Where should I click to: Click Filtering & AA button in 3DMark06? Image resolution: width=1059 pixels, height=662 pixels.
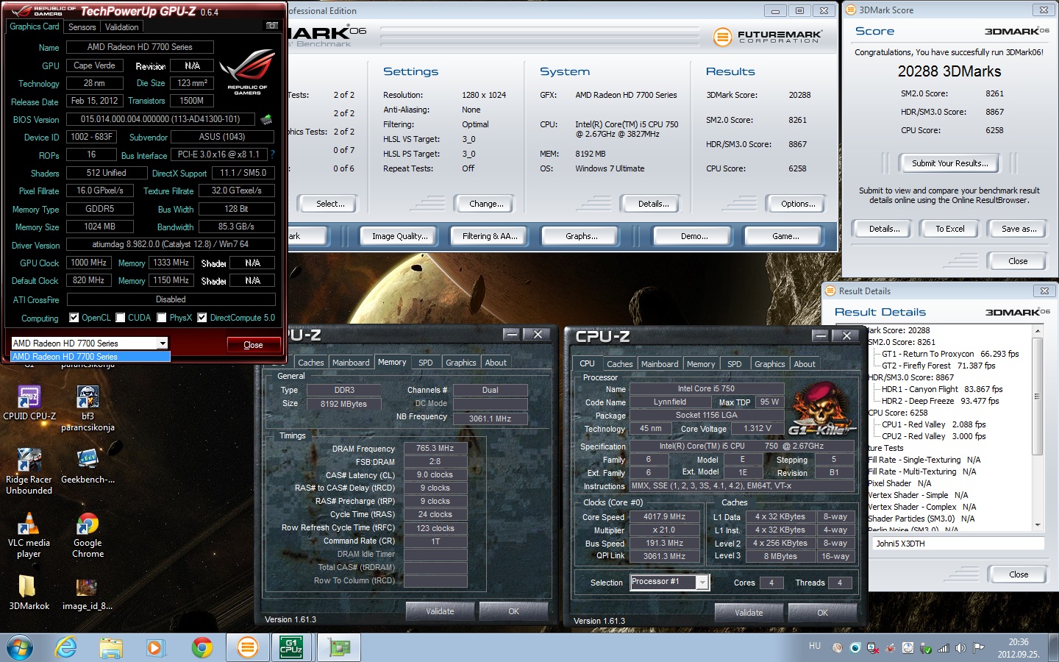(490, 236)
